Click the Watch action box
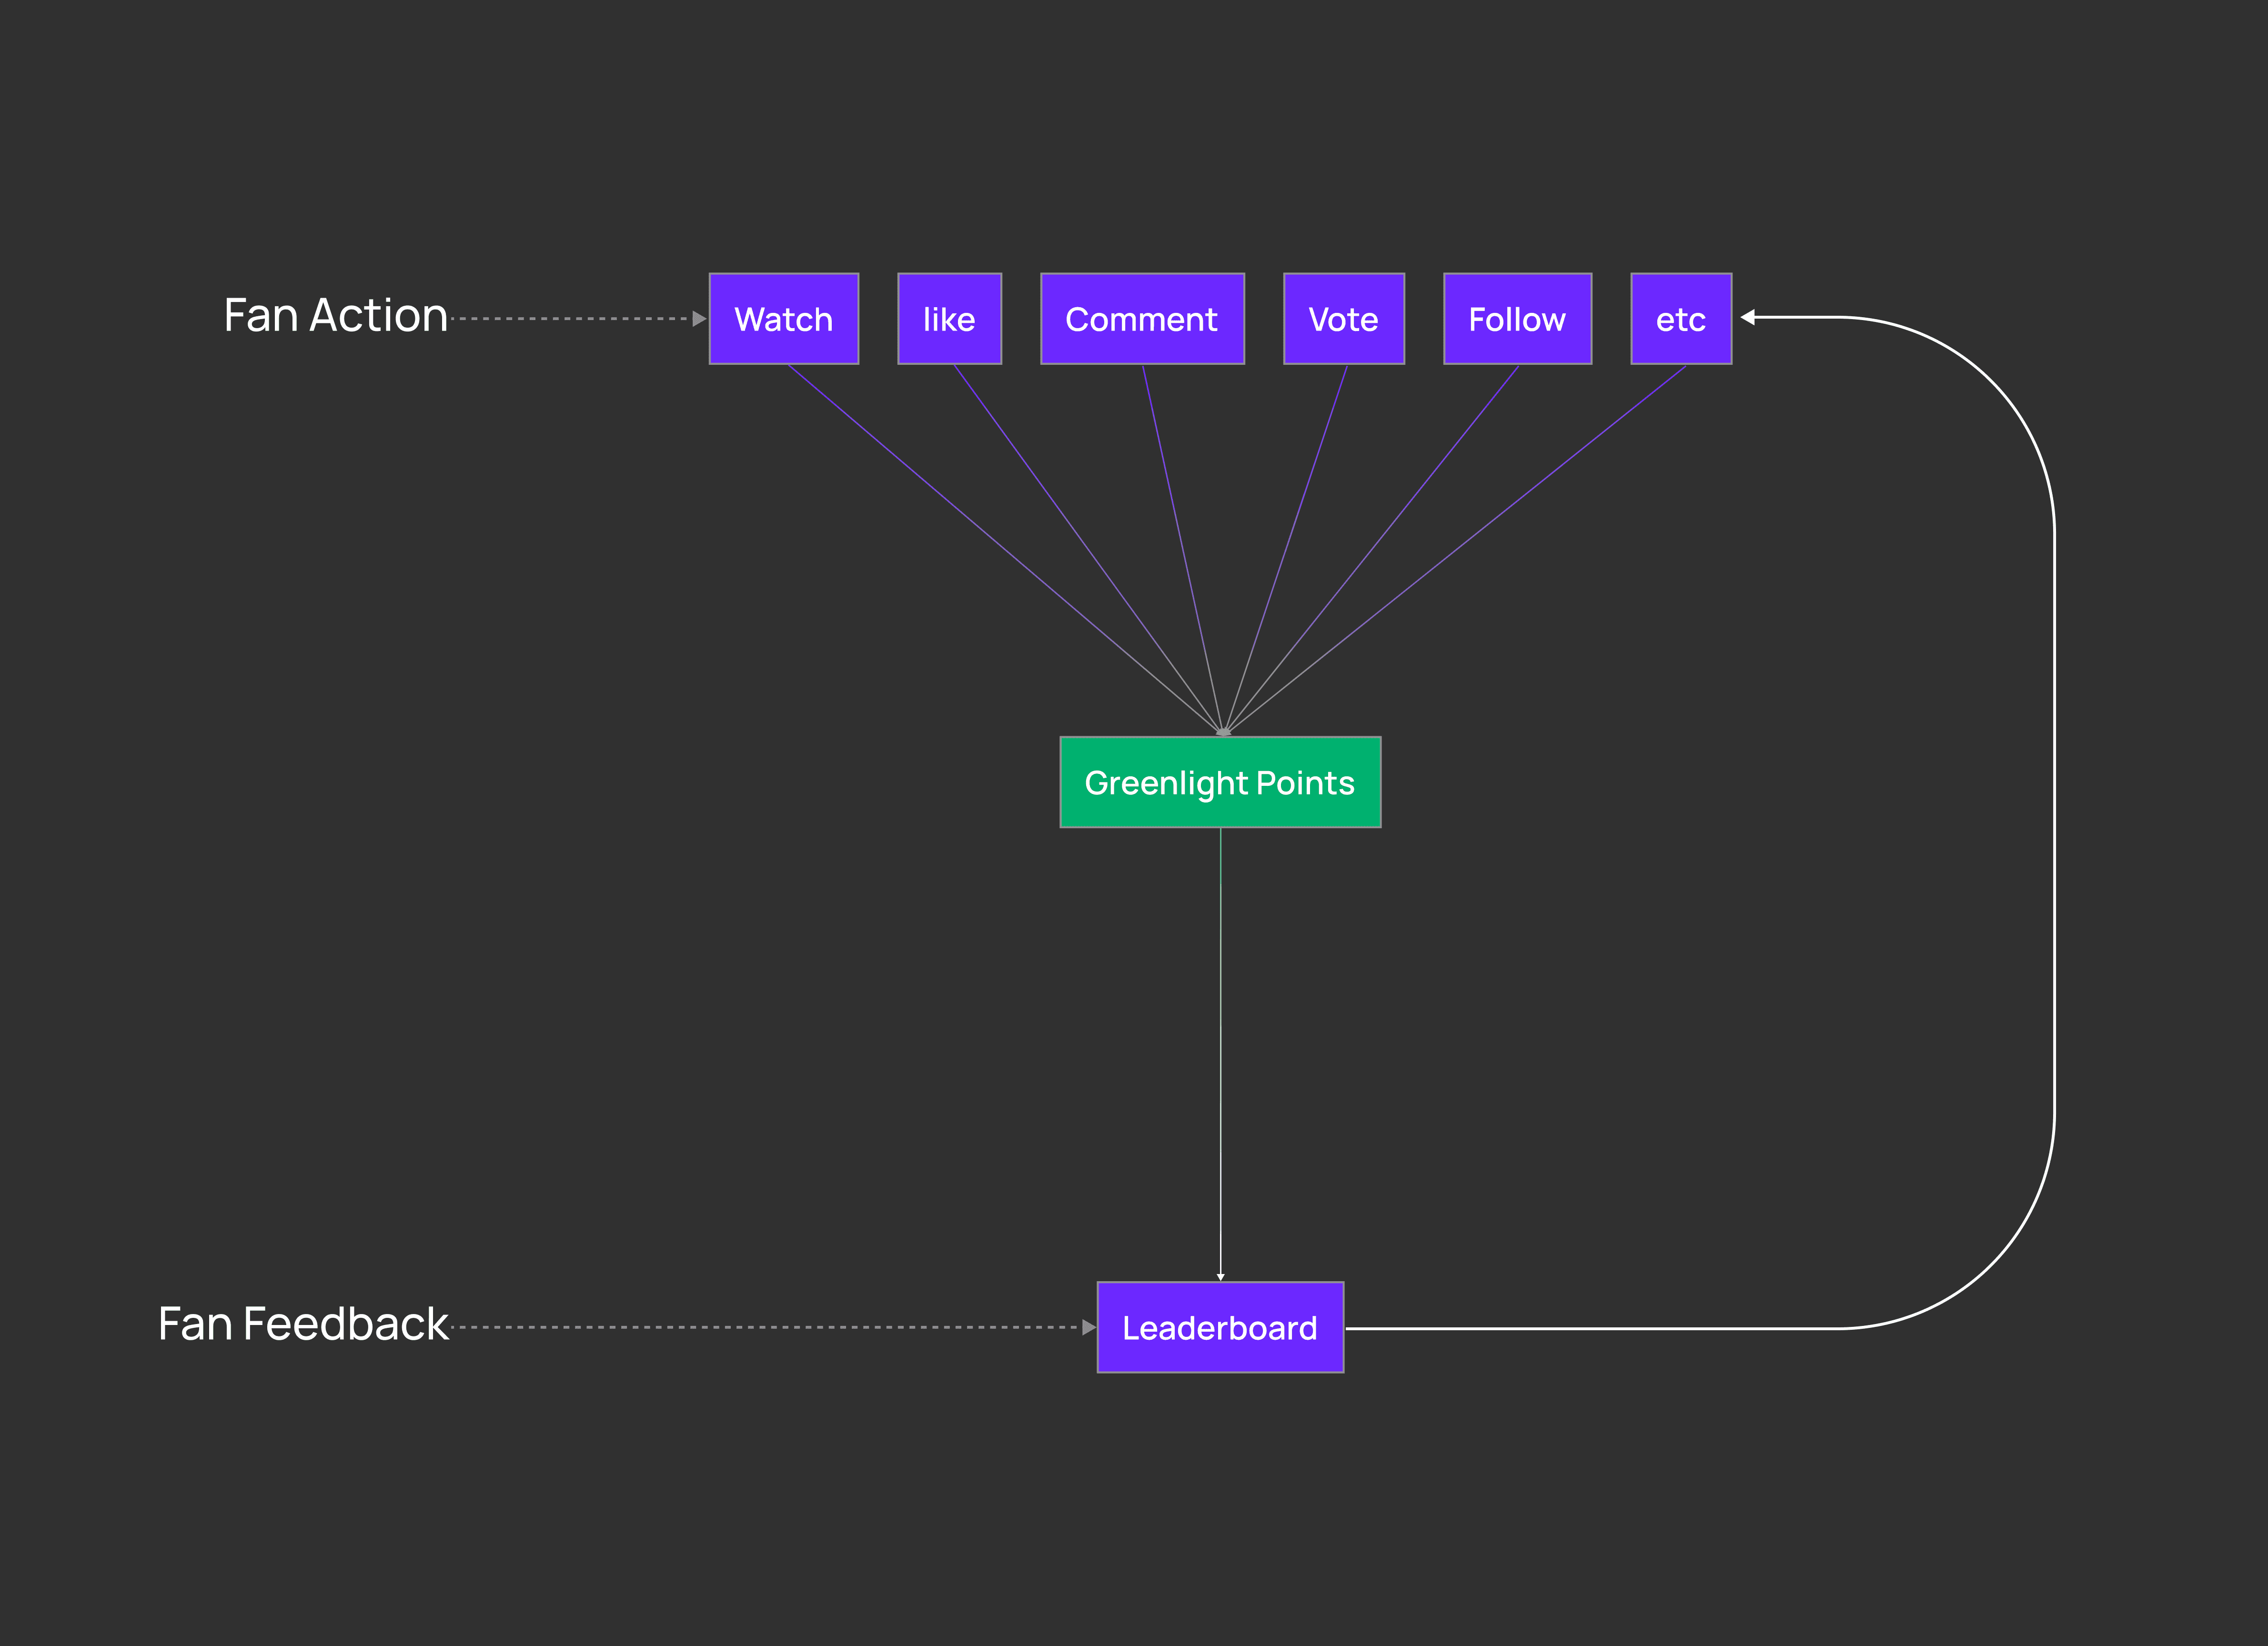Screen dimensions: 2268x1646 (x=784, y=319)
